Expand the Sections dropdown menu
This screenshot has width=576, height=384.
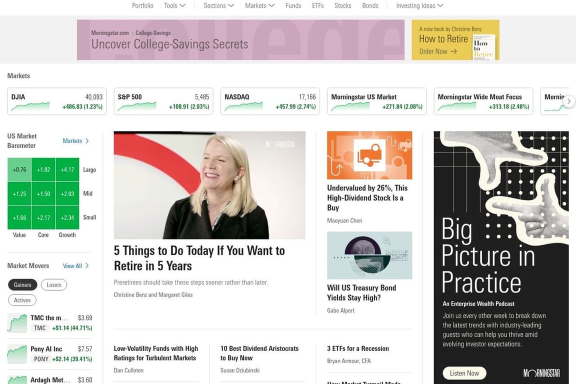click(x=218, y=5)
